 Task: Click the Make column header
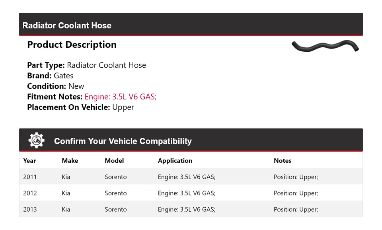(x=70, y=161)
